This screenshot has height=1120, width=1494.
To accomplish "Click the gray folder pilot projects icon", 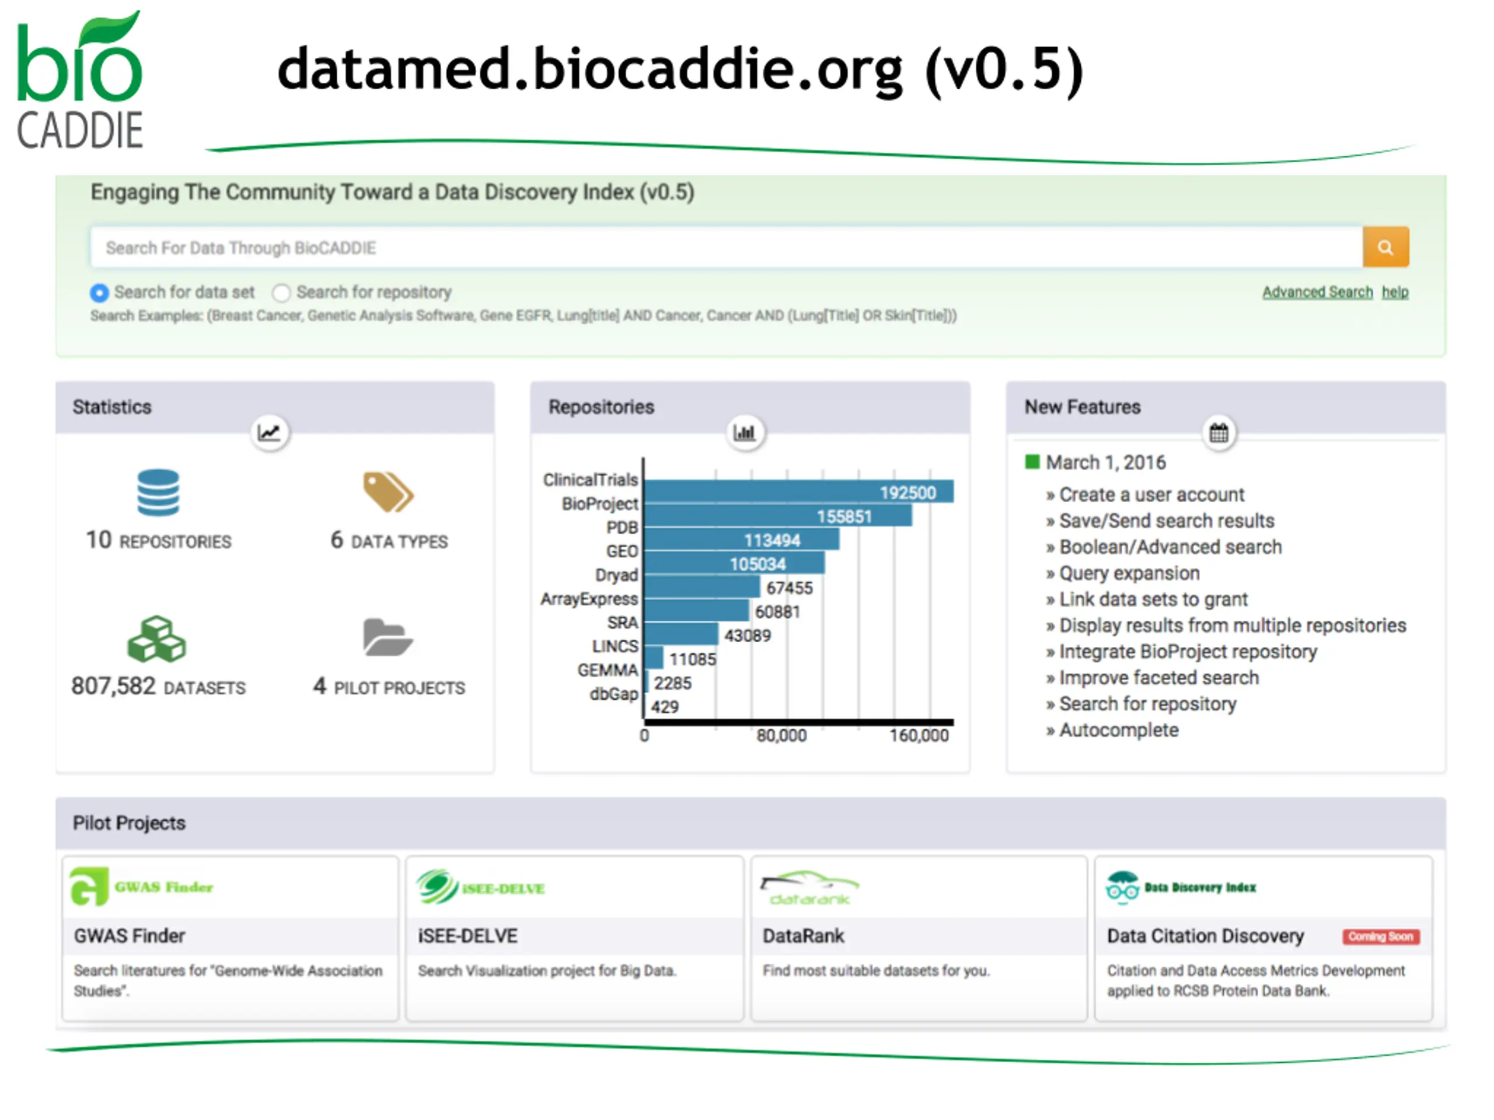I will (x=387, y=638).
